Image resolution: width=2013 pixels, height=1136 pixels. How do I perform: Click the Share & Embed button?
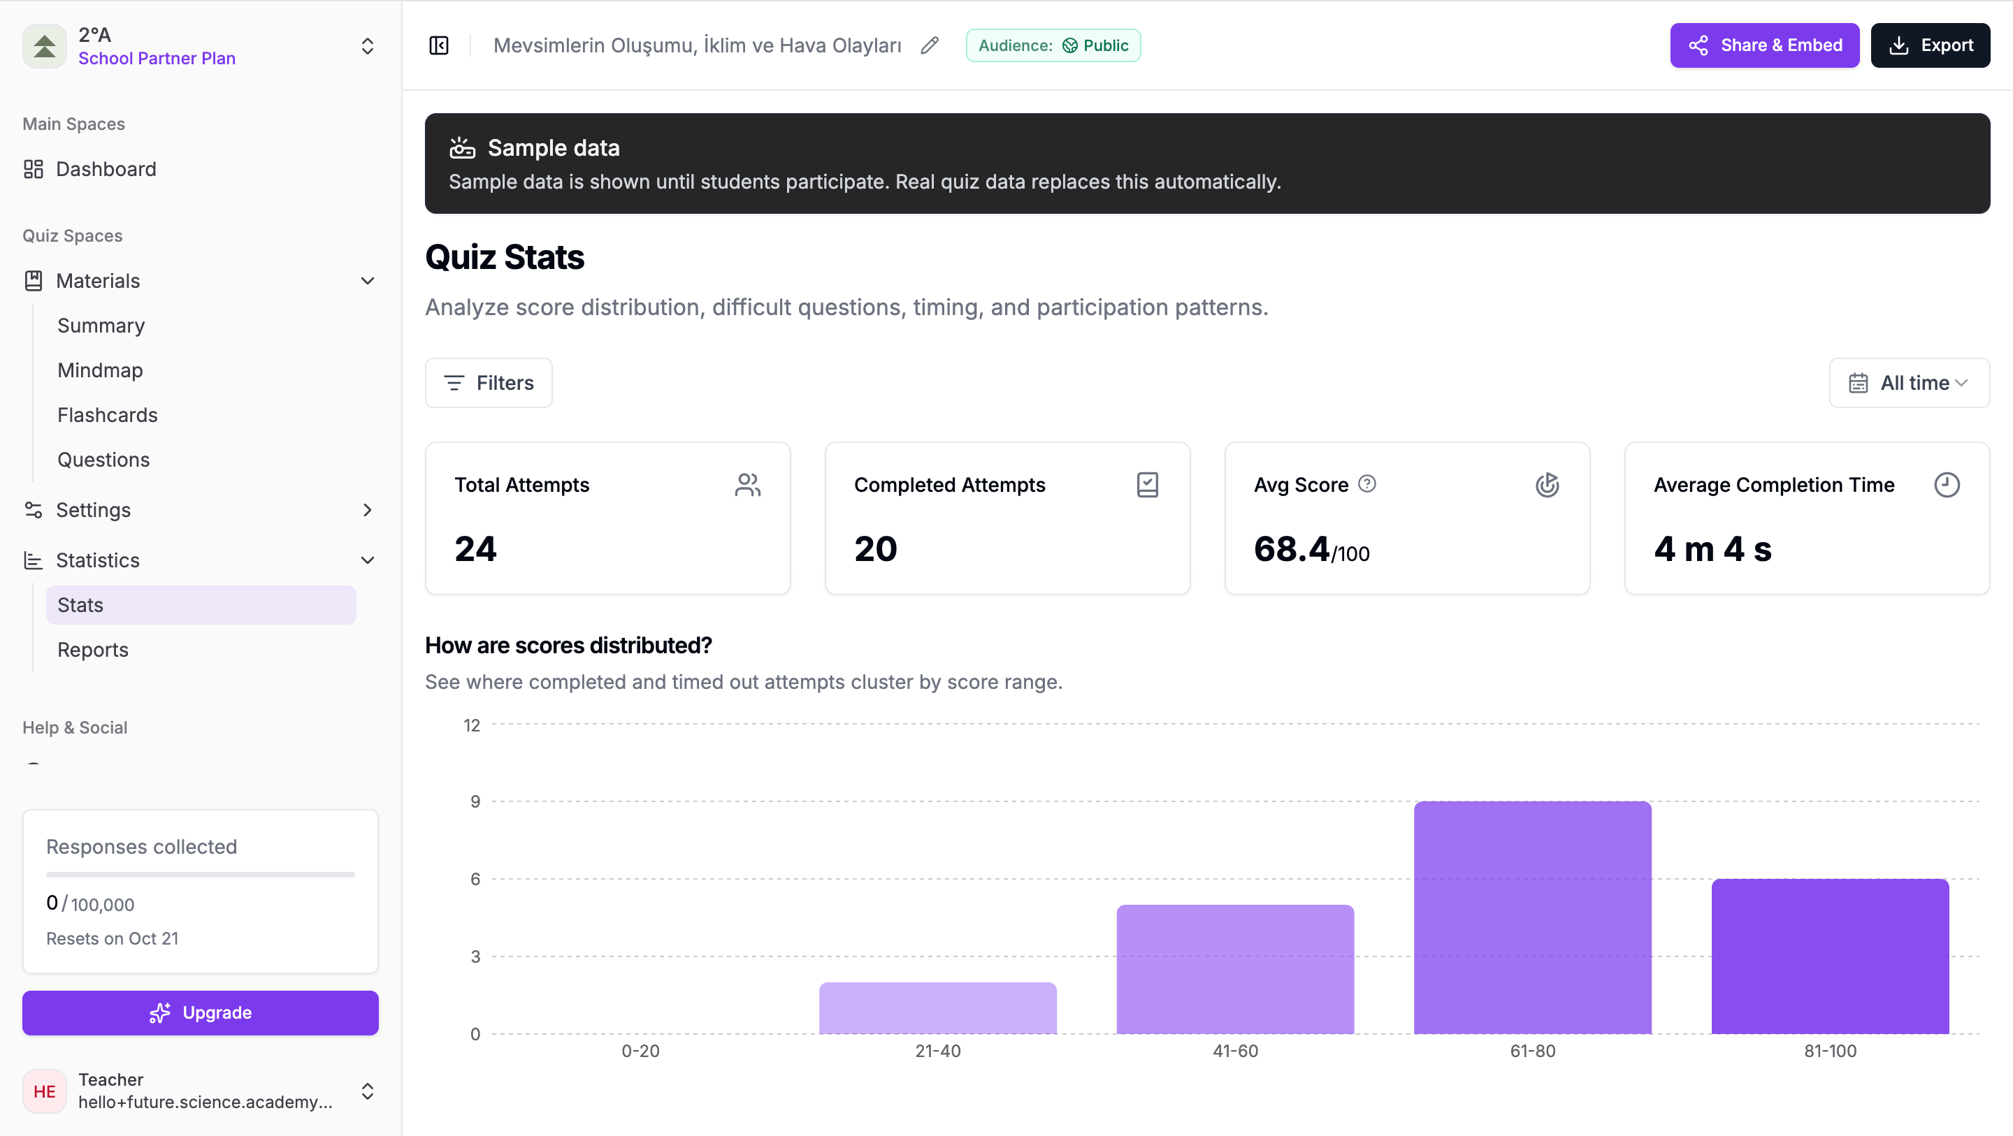(1764, 45)
